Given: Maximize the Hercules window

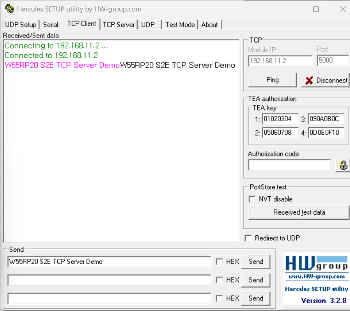Looking at the screenshot, I should click(316, 9).
